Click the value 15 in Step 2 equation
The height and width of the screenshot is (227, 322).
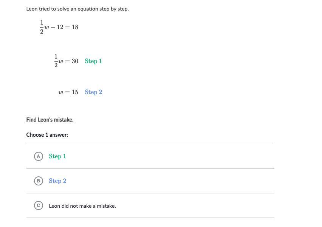tap(75, 92)
